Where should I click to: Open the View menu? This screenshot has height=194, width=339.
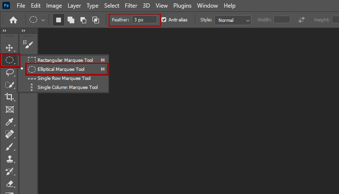coord(161,6)
